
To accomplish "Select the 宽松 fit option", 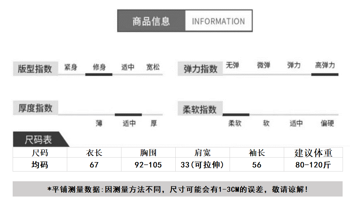I will tap(153, 67).
